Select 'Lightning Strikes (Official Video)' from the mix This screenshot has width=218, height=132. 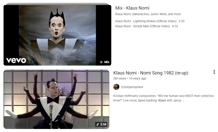[x=146, y=21]
